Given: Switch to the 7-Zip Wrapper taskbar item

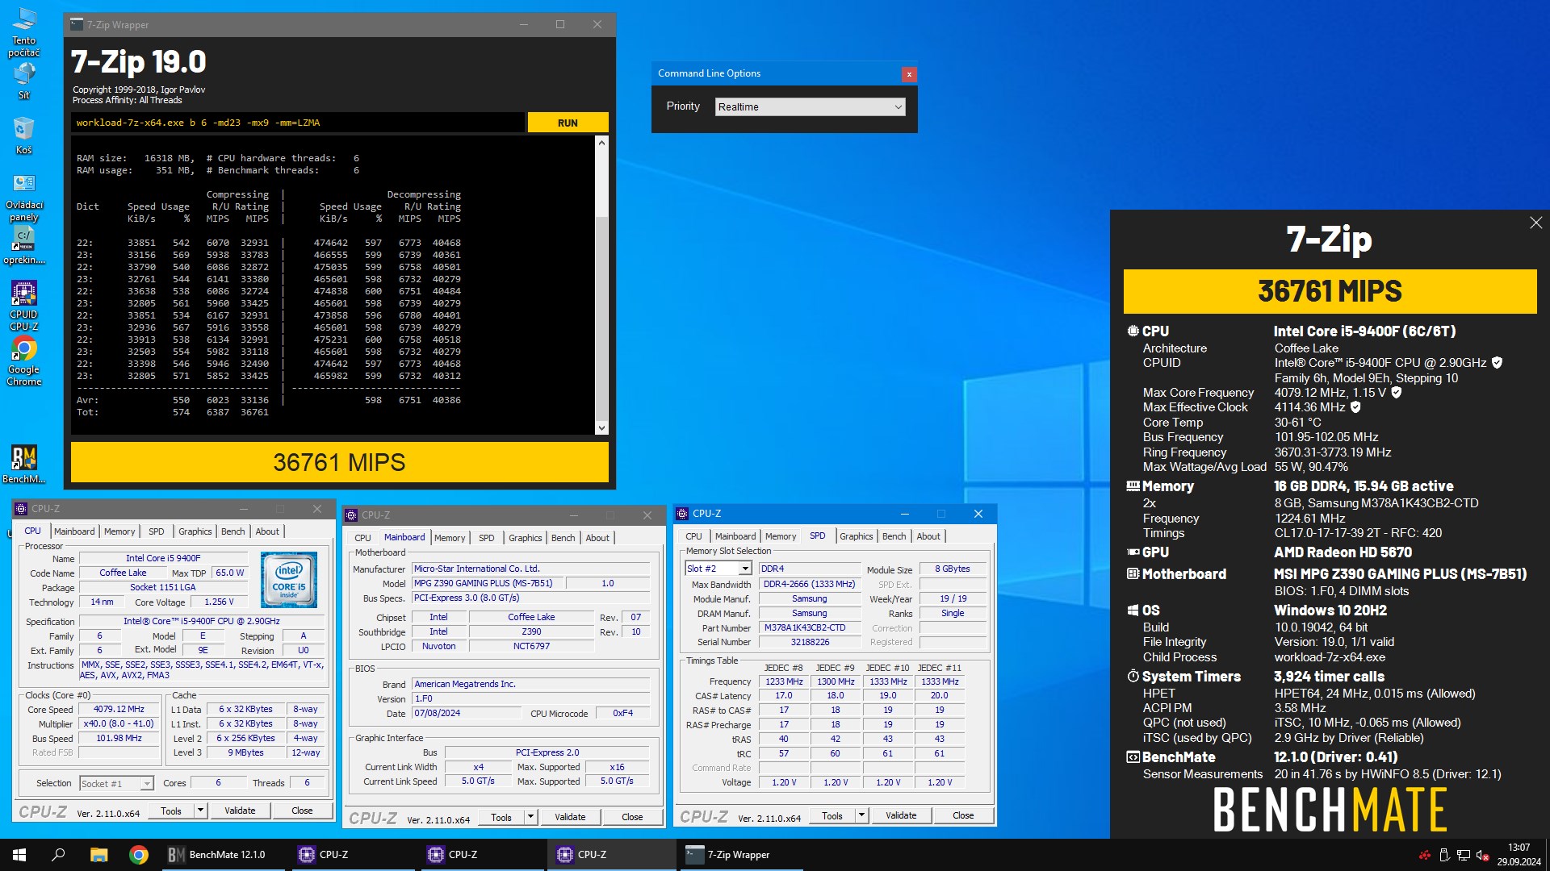Looking at the screenshot, I should pyautogui.click(x=739, y=855).
